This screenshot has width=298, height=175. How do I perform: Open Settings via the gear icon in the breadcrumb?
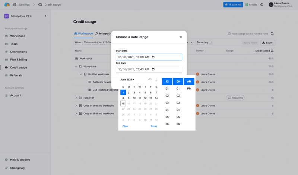tap(15, 4)
